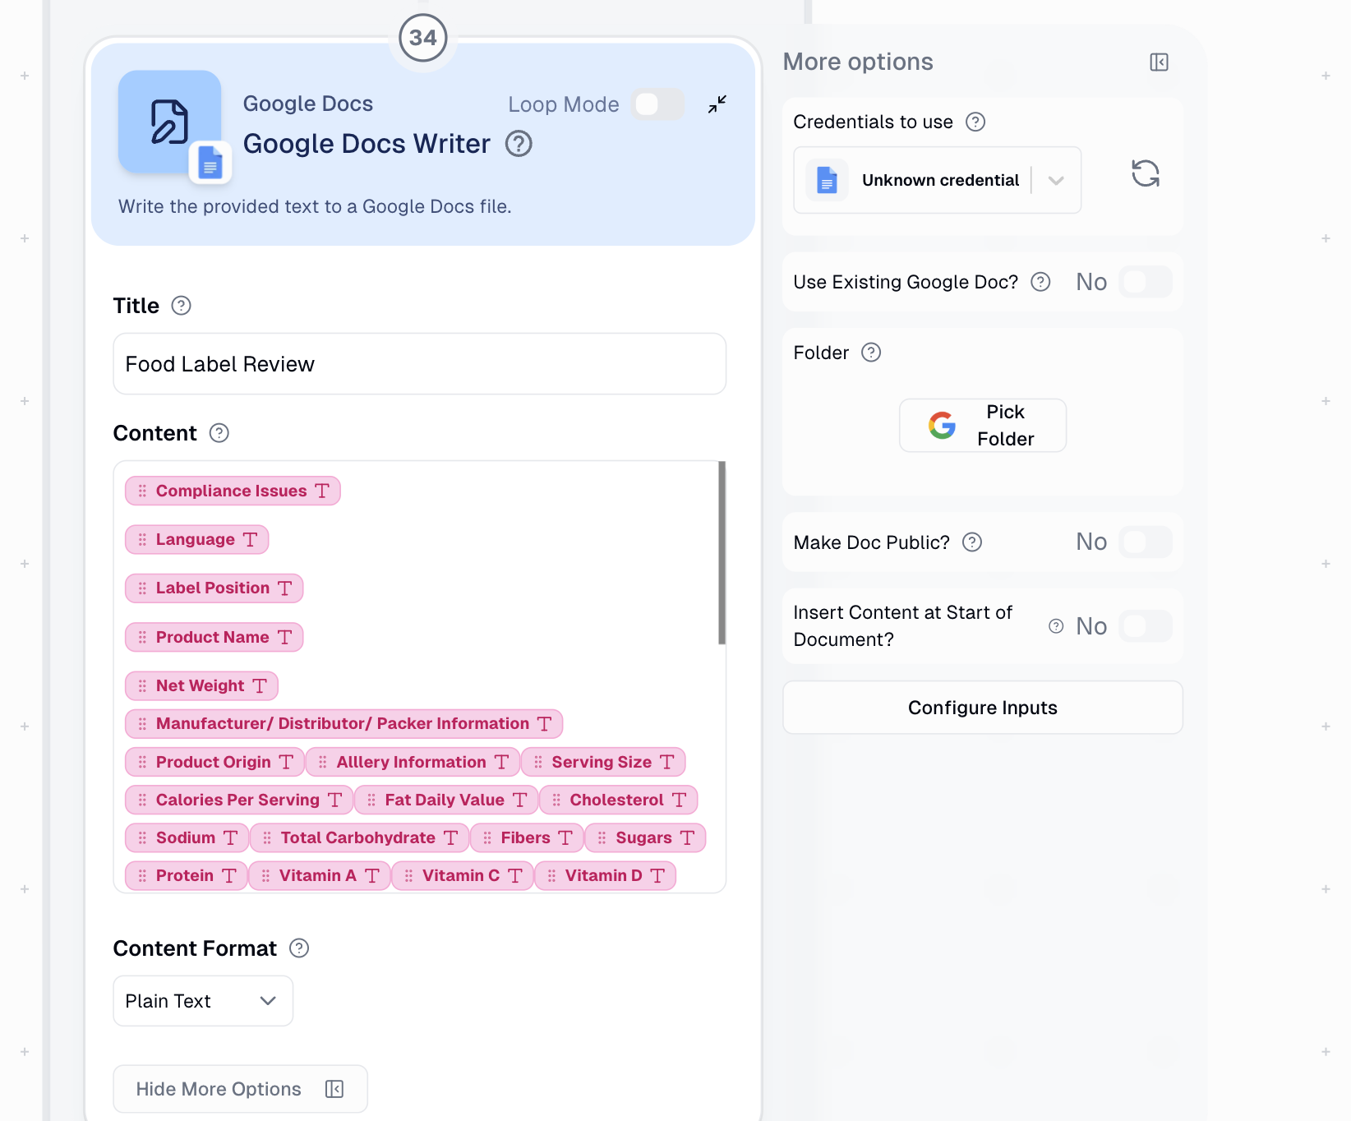Open help for Google Docs Writer title
Screen dimensions: 1351x1121
pyautogui.click(x=519, y=144)
